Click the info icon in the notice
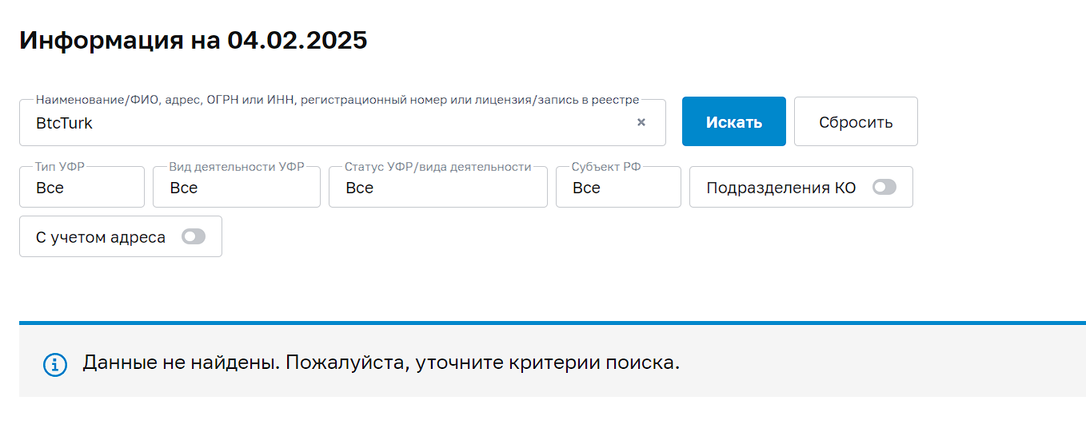1086x428 pixels. pos(54,365)
